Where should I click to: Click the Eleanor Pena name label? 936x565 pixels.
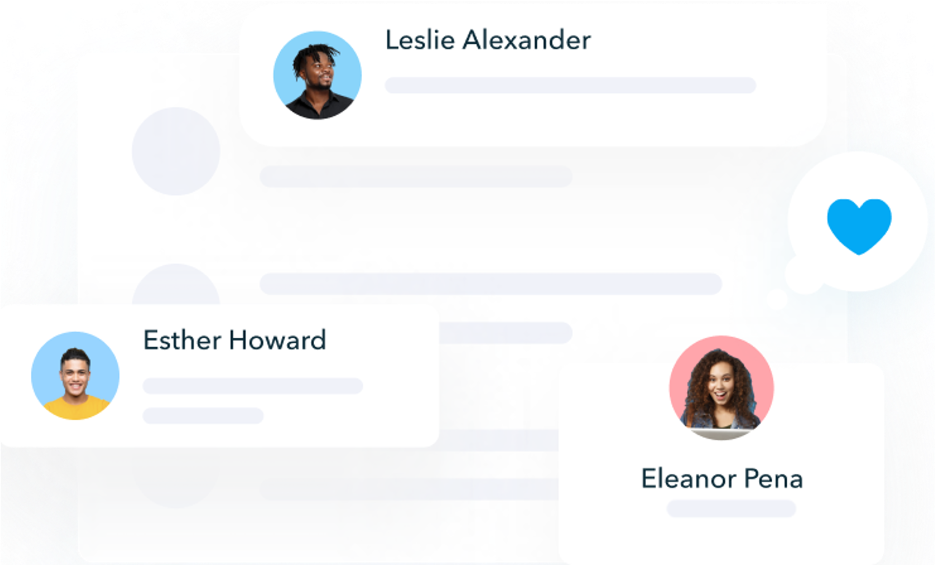tap(722, 479)
